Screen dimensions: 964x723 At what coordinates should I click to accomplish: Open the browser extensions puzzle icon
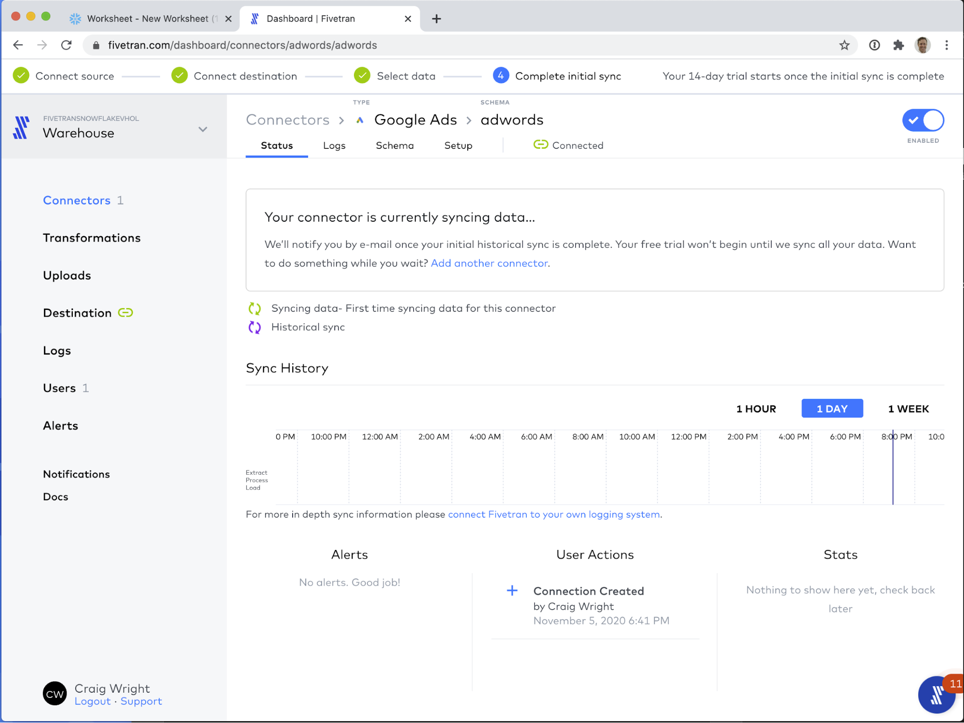tap(898, 45)
